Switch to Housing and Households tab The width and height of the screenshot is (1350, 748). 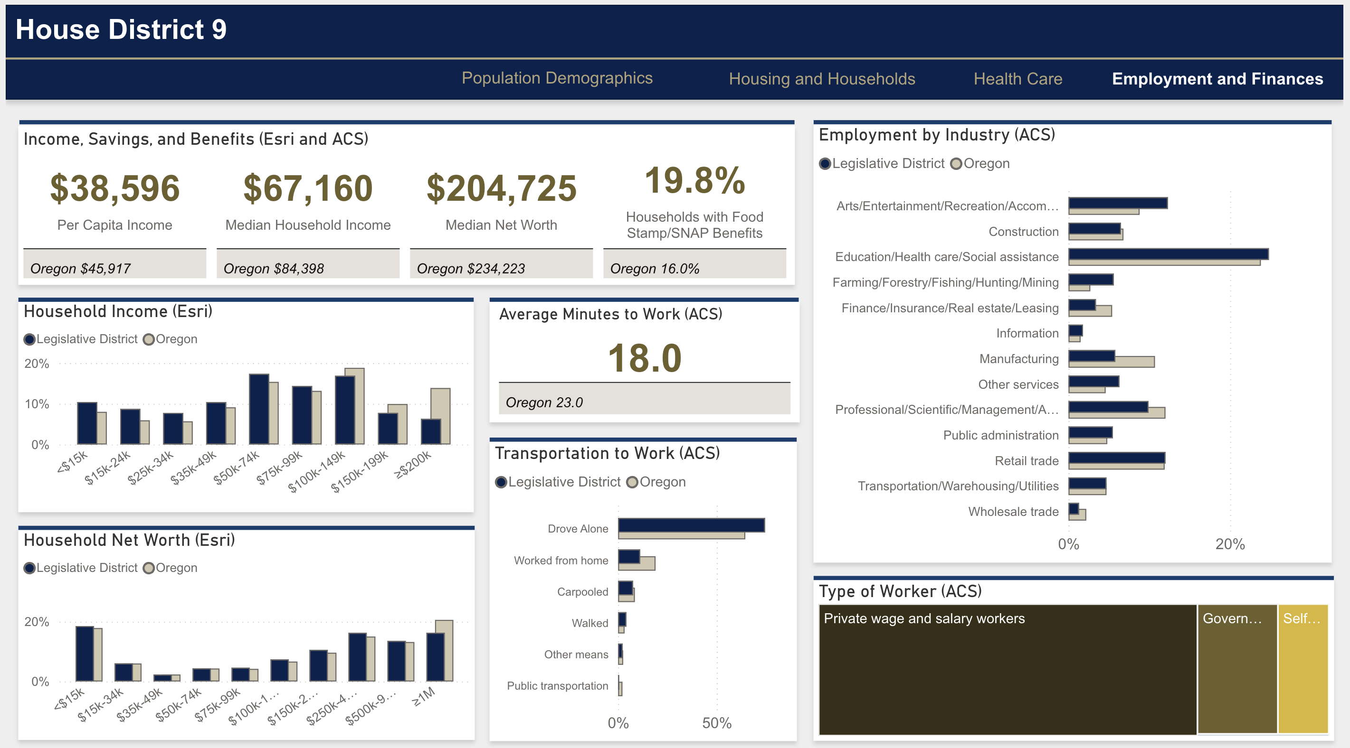(821, 79)
